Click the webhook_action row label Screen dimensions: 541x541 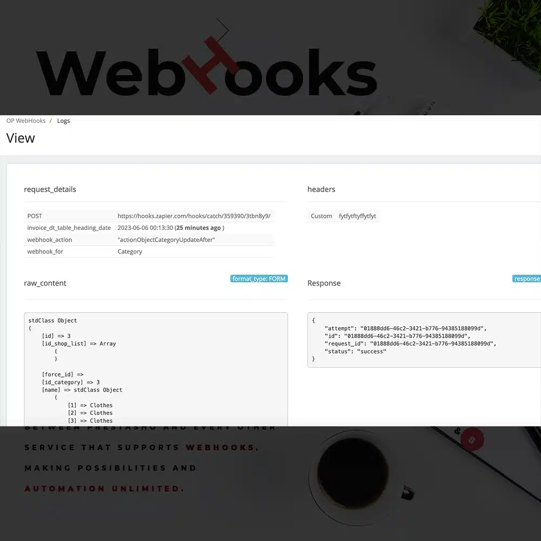coord(50,240)
